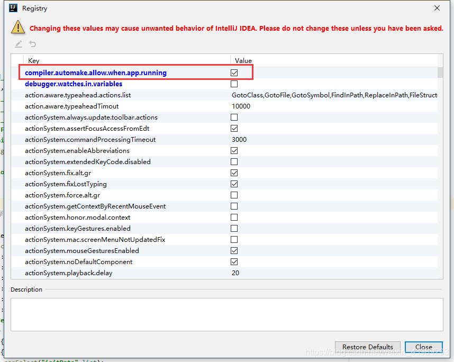The image size is (454, 362).
Task: Click the Revert to default arrow icon
Action: 33,44
